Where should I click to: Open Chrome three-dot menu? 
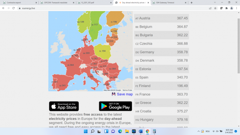pos(236,8)
